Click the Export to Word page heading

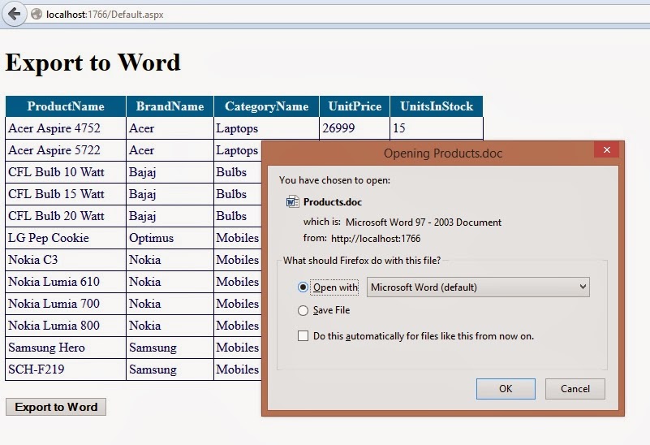click(93, 63)
